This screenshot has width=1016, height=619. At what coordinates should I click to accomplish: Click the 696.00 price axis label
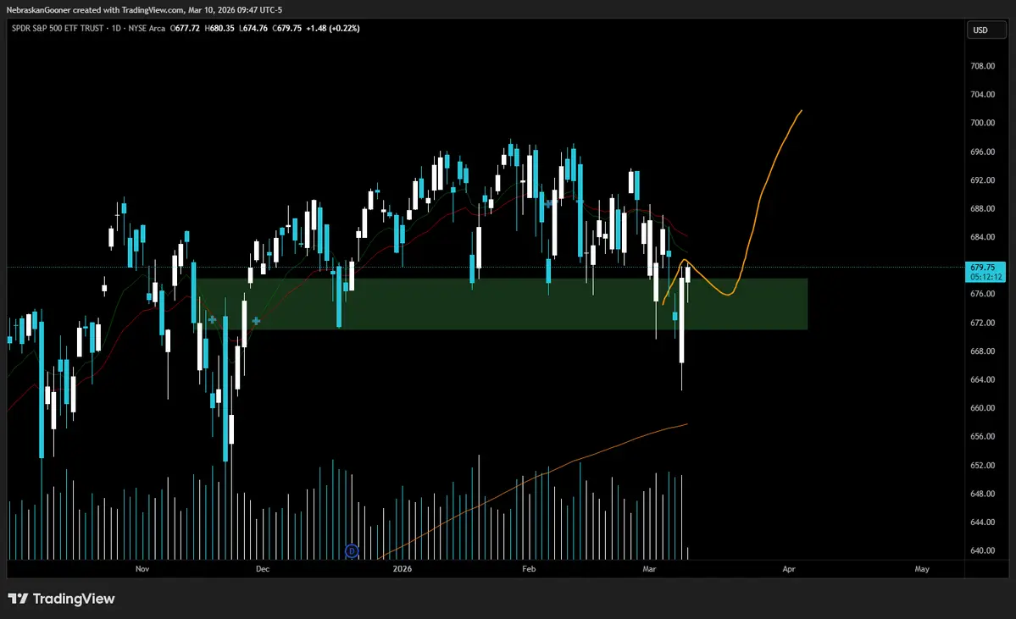pyautogui.click(x=982, y=152)
